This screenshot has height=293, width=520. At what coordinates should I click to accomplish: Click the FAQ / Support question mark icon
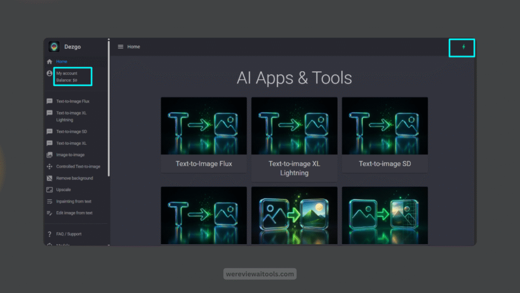coord(49,234)
